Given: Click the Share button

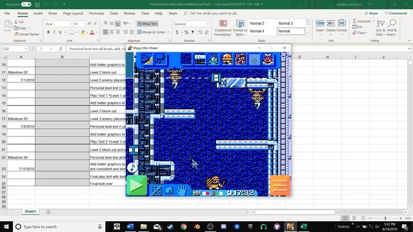Looking at the screenshot, I should pos(372,13).
